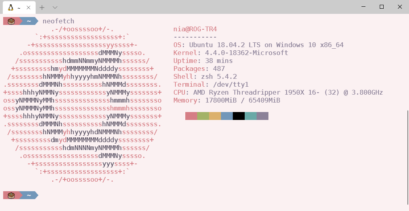The width and height of the screenshot is (409, 211).
Task: Click the green color block in neofetch palette
Action: tap(203, 116)
